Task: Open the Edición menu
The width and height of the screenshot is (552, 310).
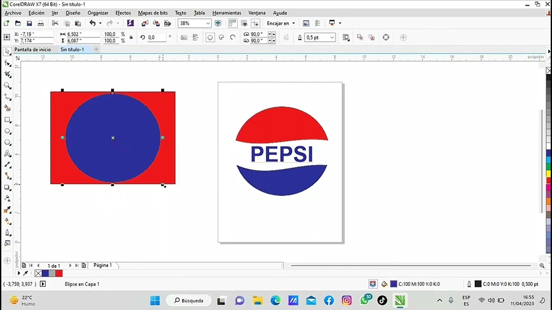Action: tap(36, 13)
